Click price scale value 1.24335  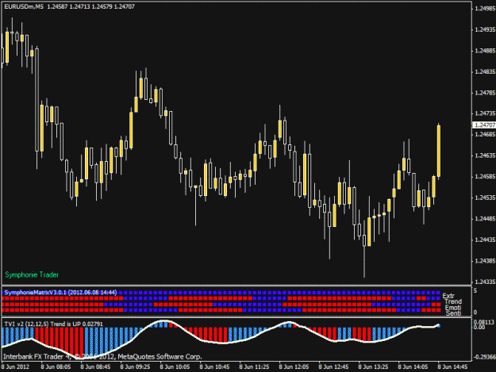[x=485, y=282]
